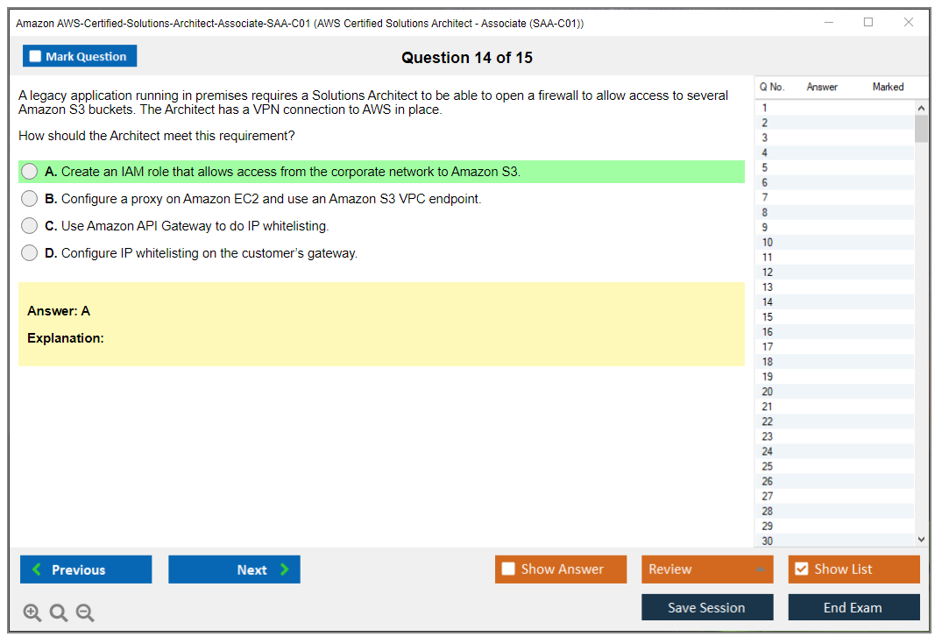Click End Exam button
Screen dimensions: 942x644
(853, 608)
